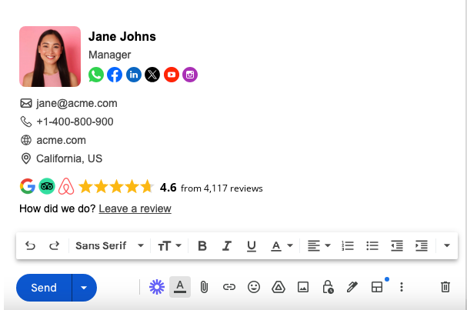Viewport: 467px width, 310px height.
Task: Toggle italic formatting
Action: 227,245
